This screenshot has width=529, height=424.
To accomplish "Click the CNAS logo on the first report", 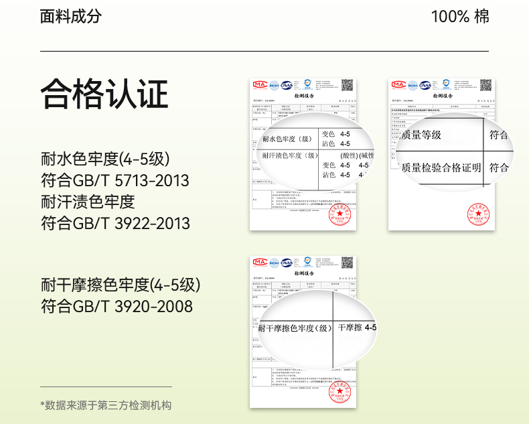I will click(x=287, y=85).
